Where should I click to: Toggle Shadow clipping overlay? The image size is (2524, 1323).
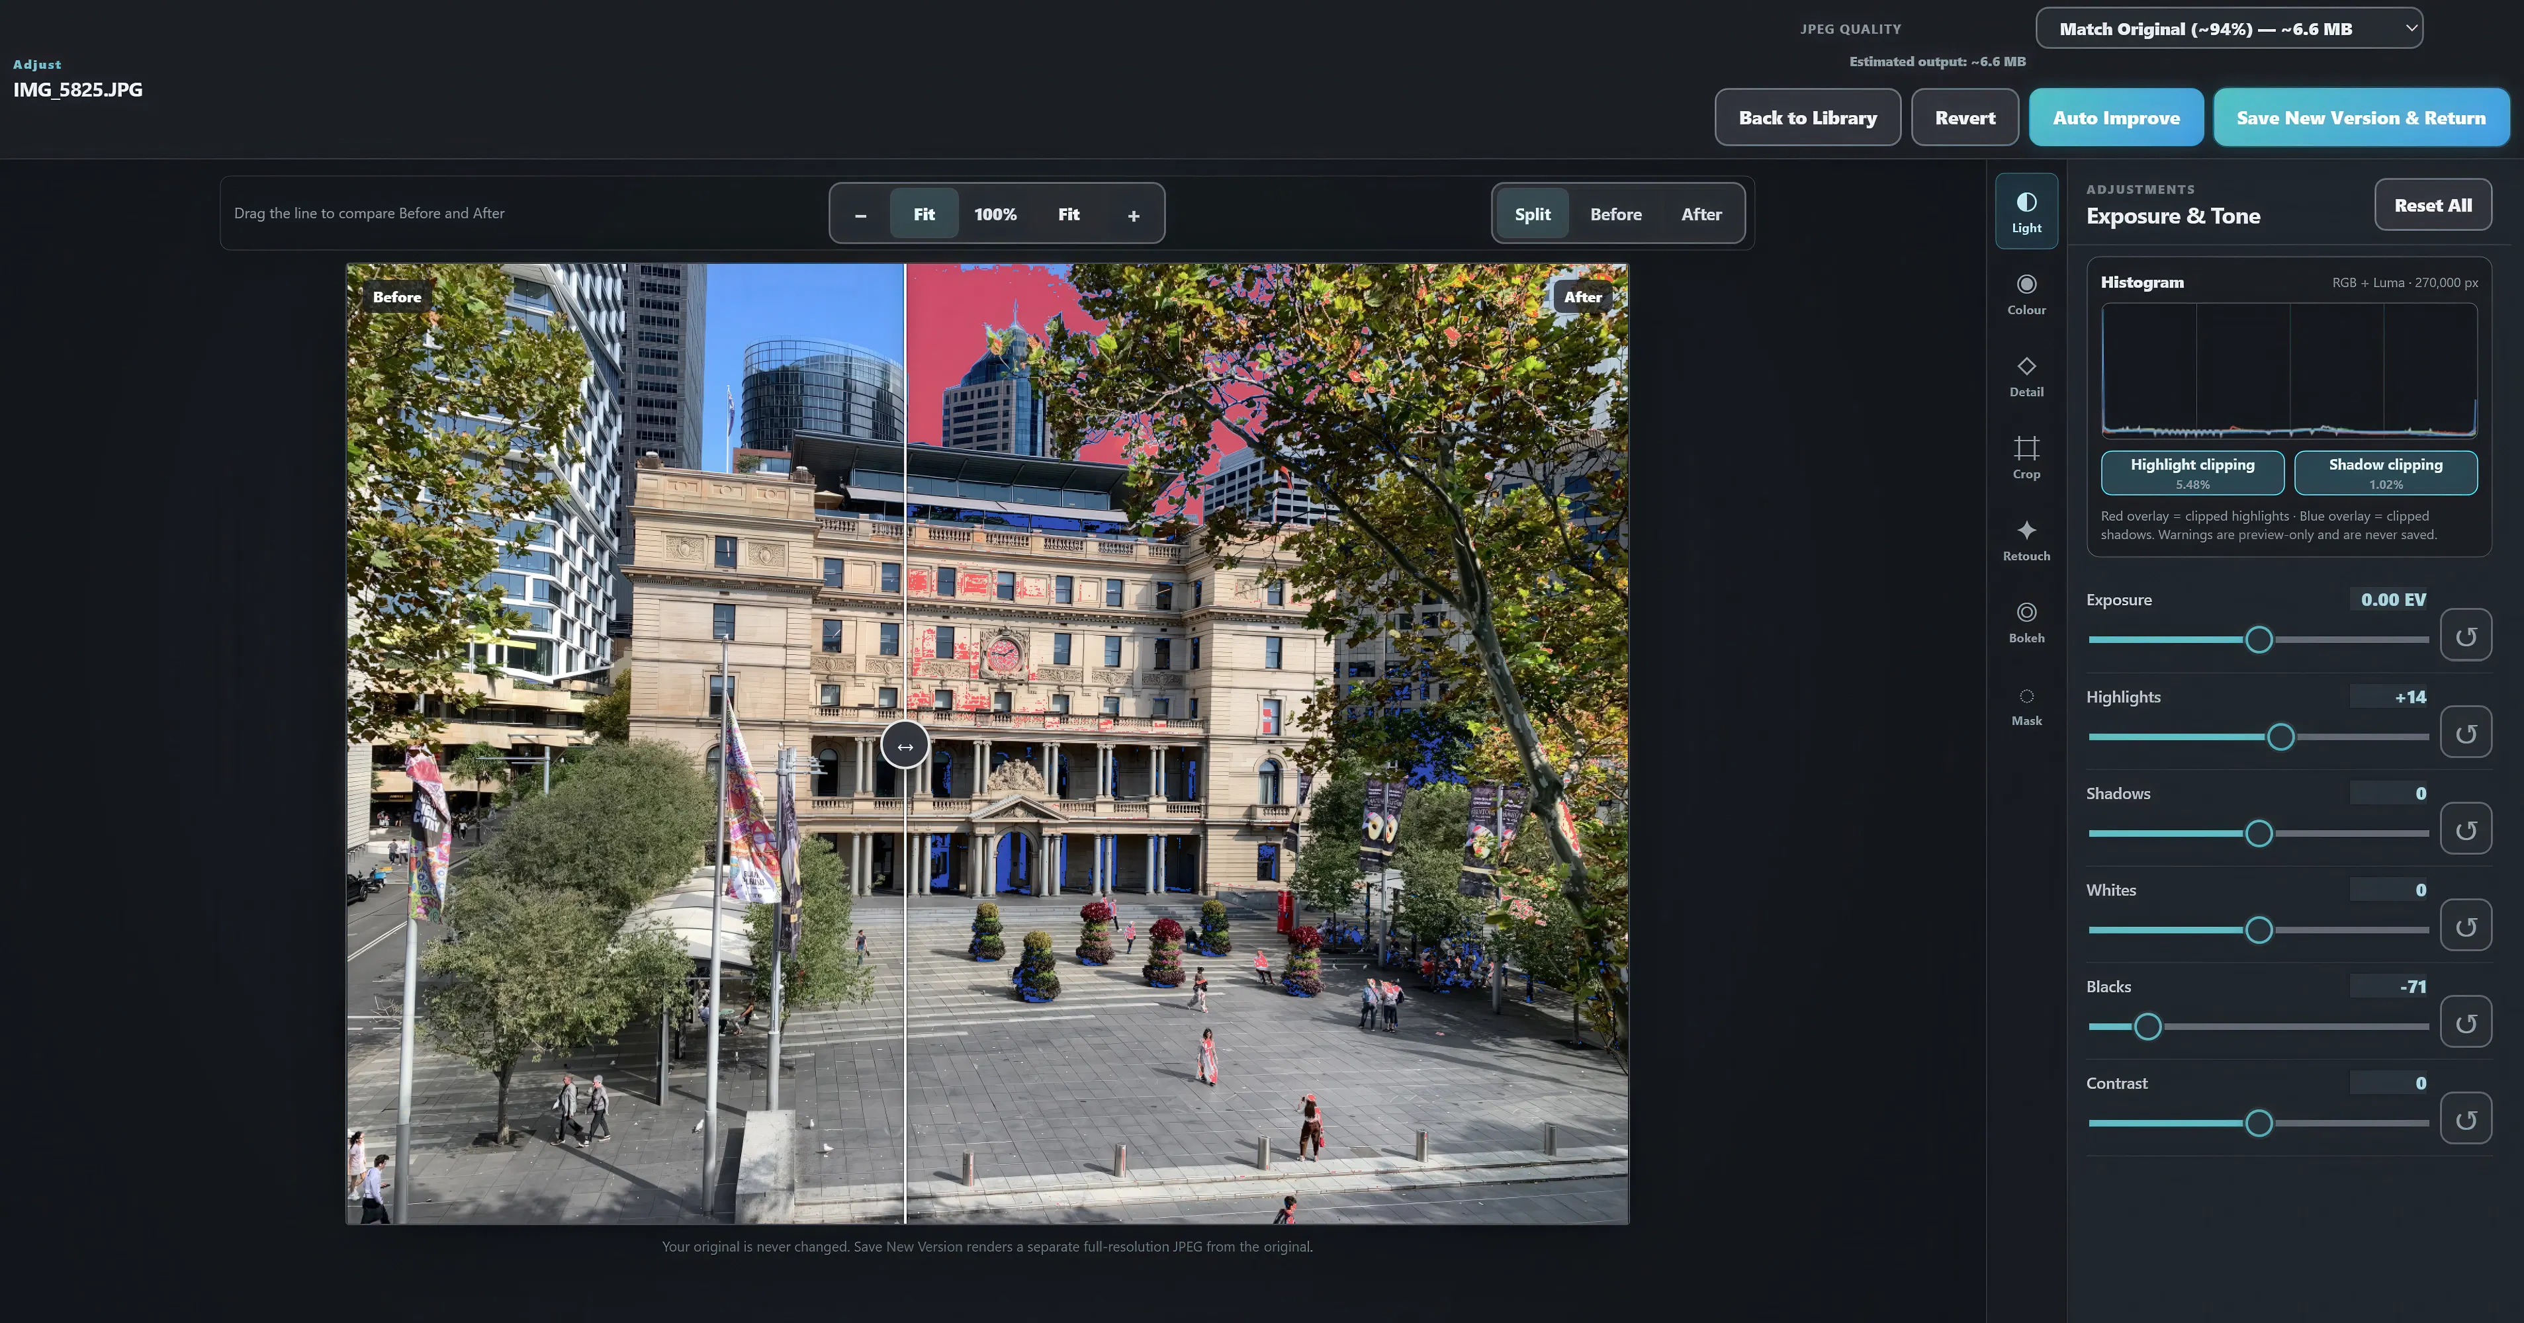click(x=2385, y=473)
